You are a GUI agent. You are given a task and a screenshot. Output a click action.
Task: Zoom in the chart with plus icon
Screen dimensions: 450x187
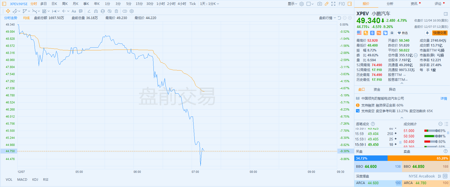point(350,18)
